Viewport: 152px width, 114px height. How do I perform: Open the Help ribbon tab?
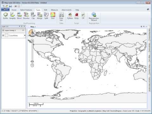[x=77, y=10]
